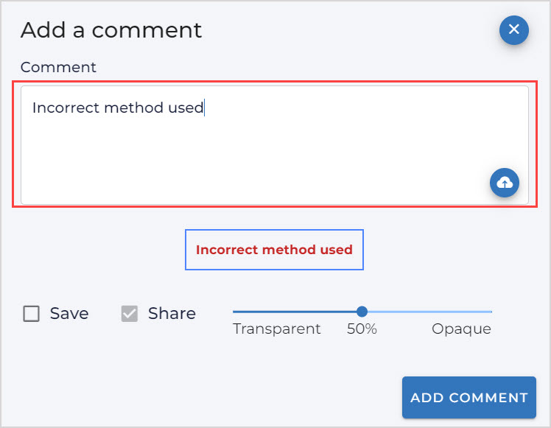Click the blue-bordered comment preview box
This screenshot has width=551, height=428.
[x=274, y=250]
